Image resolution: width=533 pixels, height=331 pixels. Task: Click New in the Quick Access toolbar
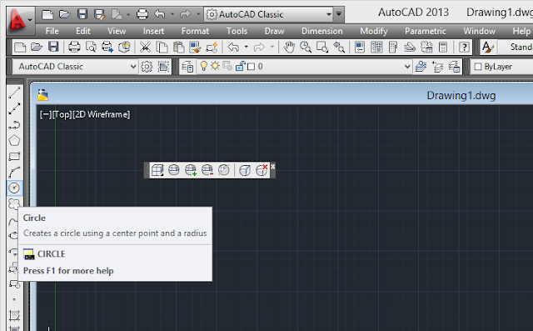pyautogui.click(x=47, y=14)
